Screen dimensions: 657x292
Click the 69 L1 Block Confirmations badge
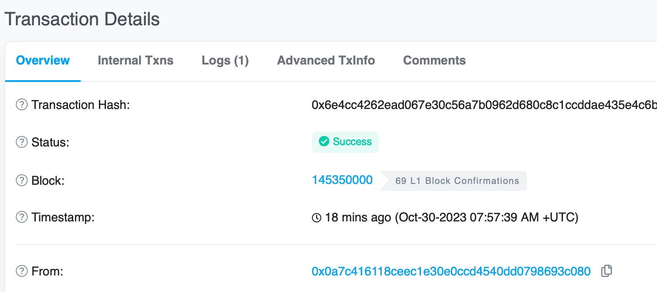click(x=453, y=181)
